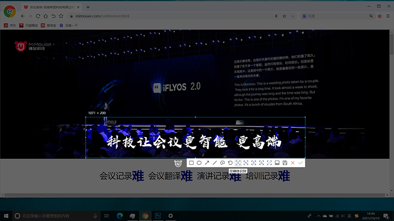Click the monitor/pin-to-screen icon
The height and width of the screenshot is (221, 394).
click(277, 163)
